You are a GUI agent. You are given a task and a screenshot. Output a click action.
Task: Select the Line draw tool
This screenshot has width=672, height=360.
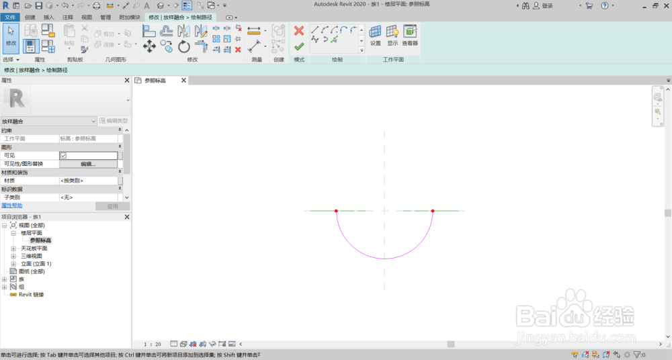click(314, 30)
